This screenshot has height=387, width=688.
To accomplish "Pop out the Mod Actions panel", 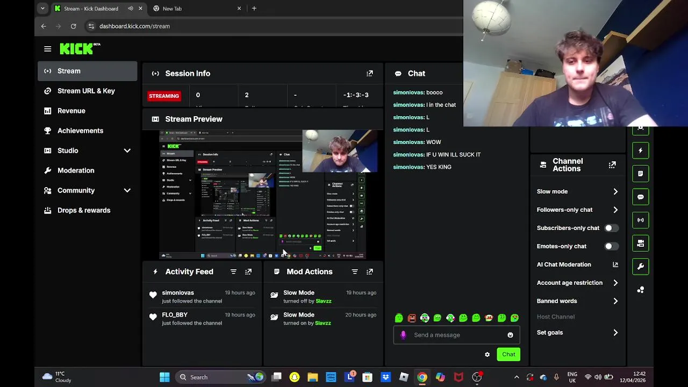I will click(x=370, y=272).
